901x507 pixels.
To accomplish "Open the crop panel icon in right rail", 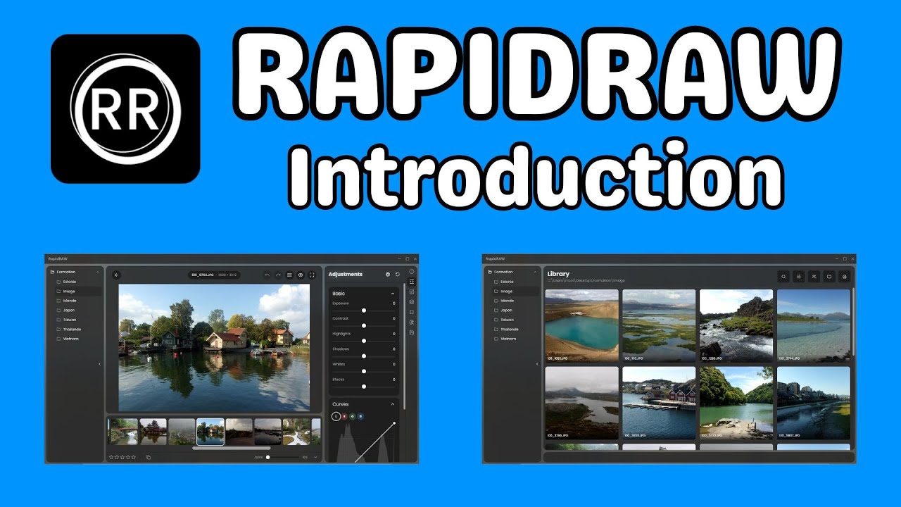I will tap(412, 292).
